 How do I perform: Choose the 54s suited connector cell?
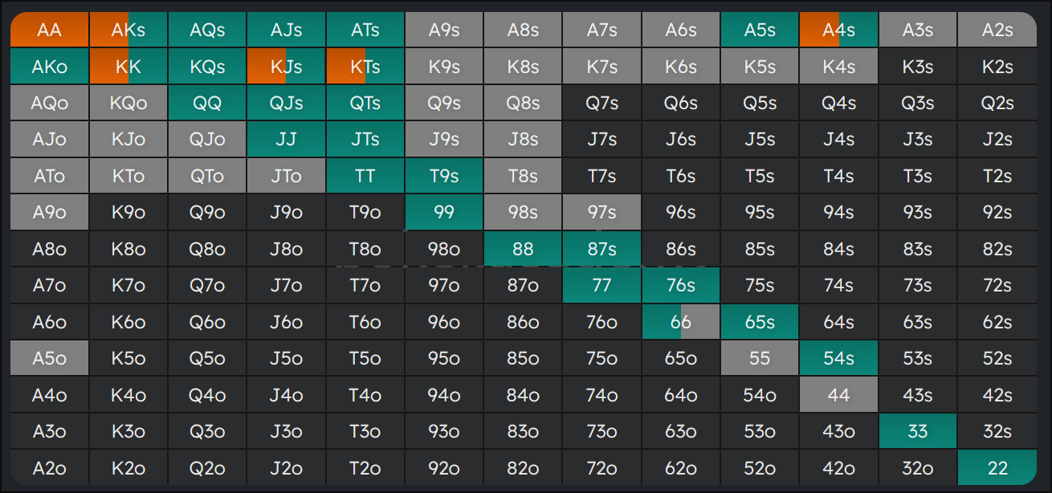[x=838, y=359]
